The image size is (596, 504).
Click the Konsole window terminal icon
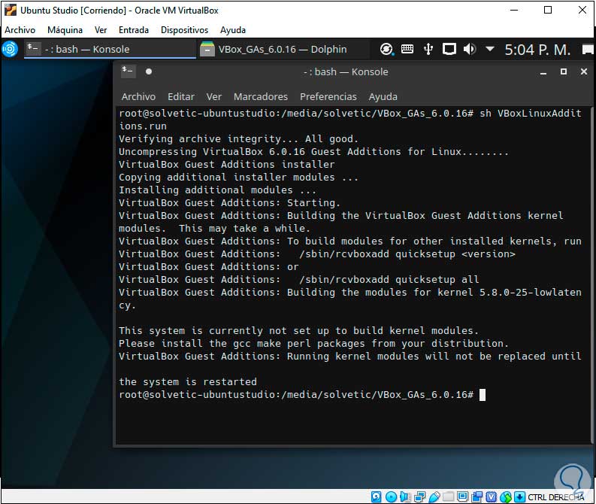coord(128,71)
